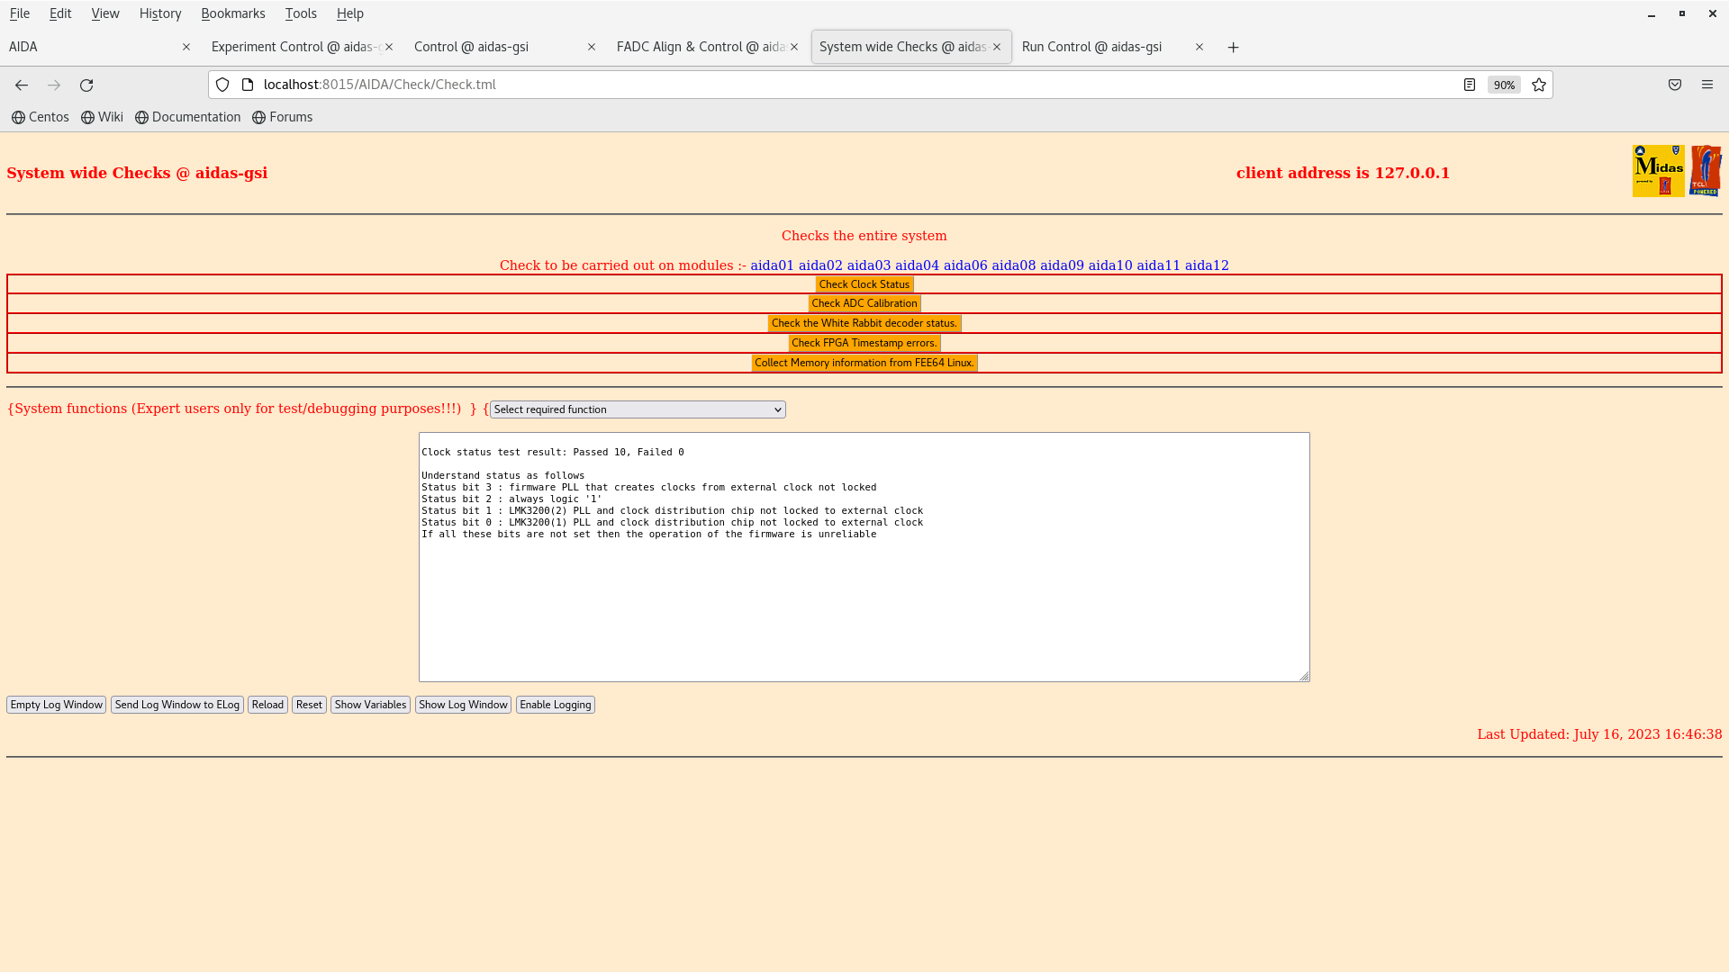
Task: Click the shield tracking protection icon
Action: 222,85
